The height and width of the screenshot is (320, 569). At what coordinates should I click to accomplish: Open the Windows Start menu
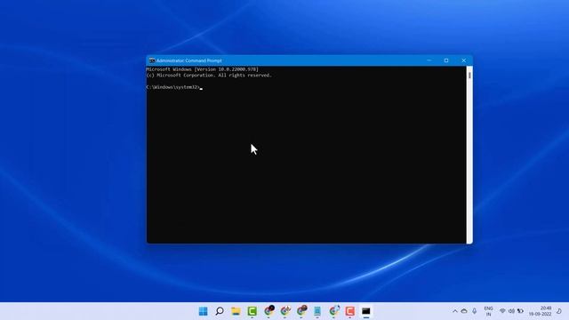click(x=204, y=311)
